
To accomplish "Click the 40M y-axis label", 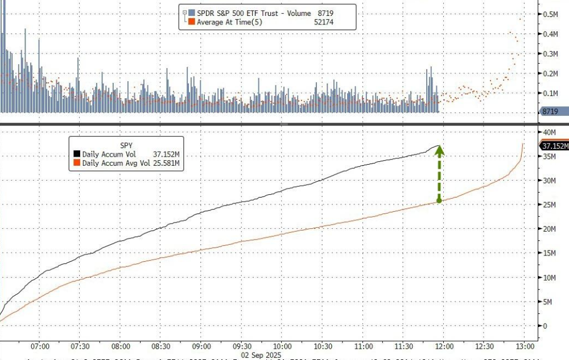I will 547,132.
